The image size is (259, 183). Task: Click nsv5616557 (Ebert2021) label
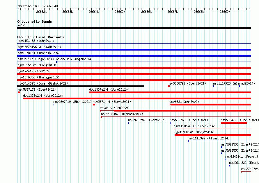coord(147,120)
